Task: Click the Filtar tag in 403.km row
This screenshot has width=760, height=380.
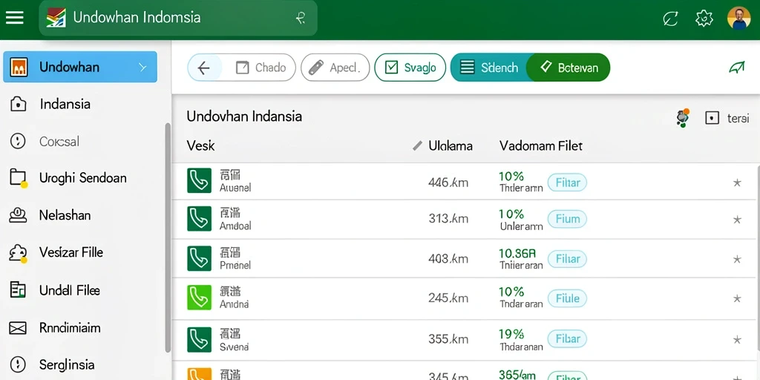Action: 567,259
